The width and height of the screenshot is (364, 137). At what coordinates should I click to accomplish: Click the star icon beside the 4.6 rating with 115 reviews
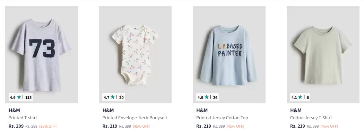pyautogui.click(x=19, y=97)
